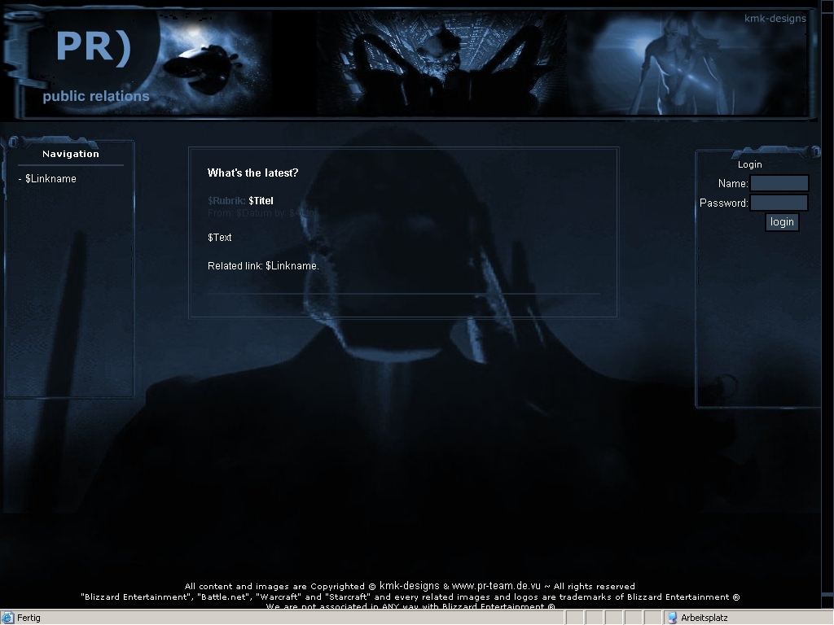Open the $Titel news headline

coord(261,201)
